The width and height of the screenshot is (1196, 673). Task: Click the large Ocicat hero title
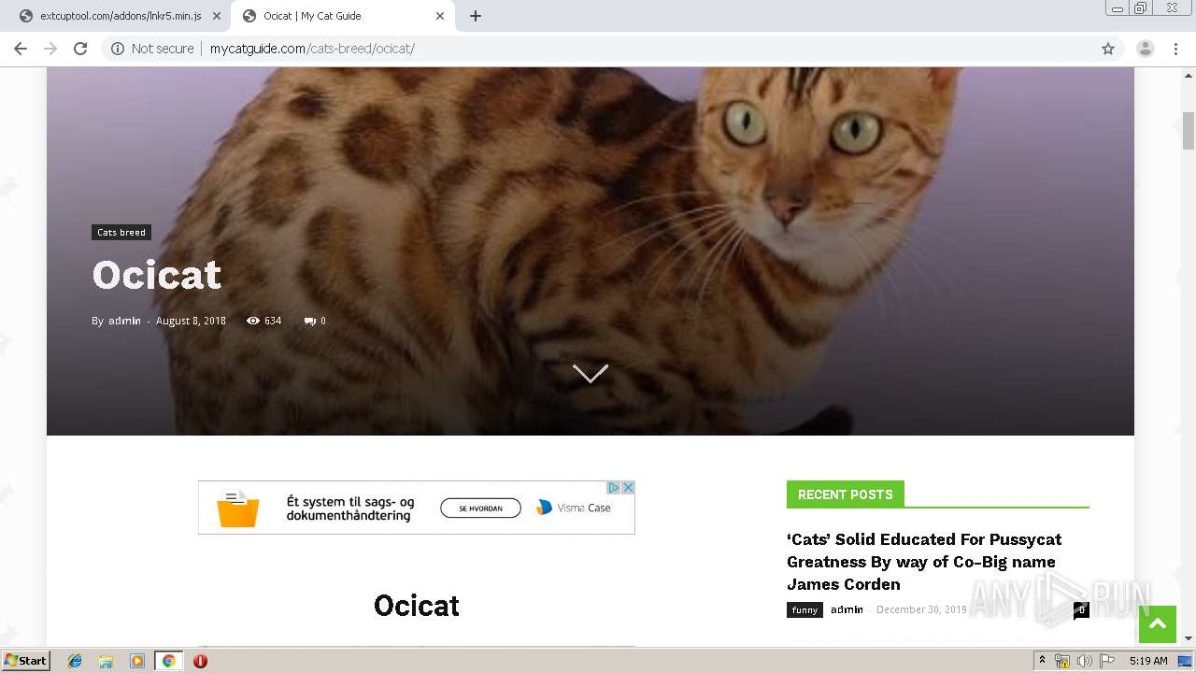[157, 275]
